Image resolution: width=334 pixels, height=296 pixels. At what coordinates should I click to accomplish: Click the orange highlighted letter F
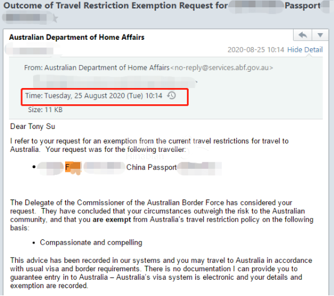pos(68,167)
